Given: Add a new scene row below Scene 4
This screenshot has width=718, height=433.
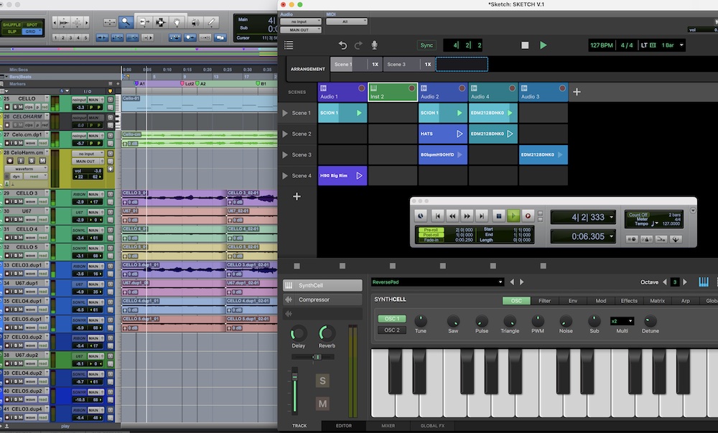Looking at the screenshot, I should tap(297, 196).
